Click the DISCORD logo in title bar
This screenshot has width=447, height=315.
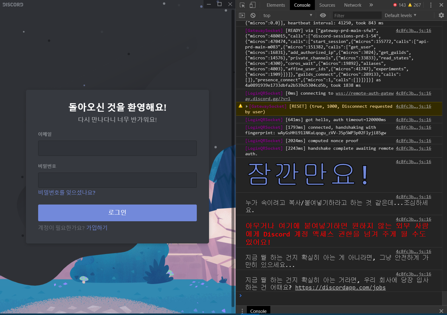pos(13,5)
